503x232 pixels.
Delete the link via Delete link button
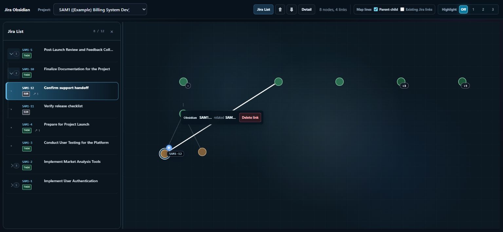[x=250, y=117]
